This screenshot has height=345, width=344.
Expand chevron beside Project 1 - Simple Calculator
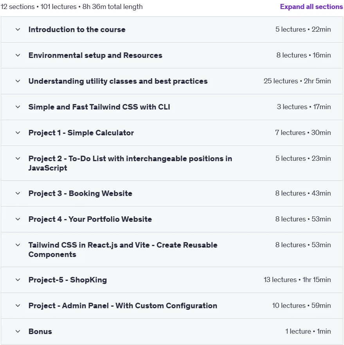[x=18, y=133]
